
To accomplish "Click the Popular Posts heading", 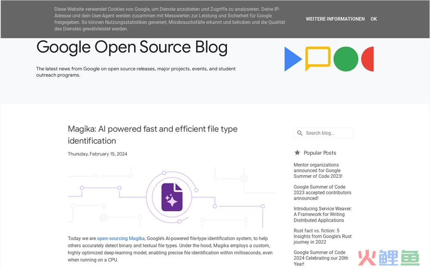I will [x=320, y=152].
